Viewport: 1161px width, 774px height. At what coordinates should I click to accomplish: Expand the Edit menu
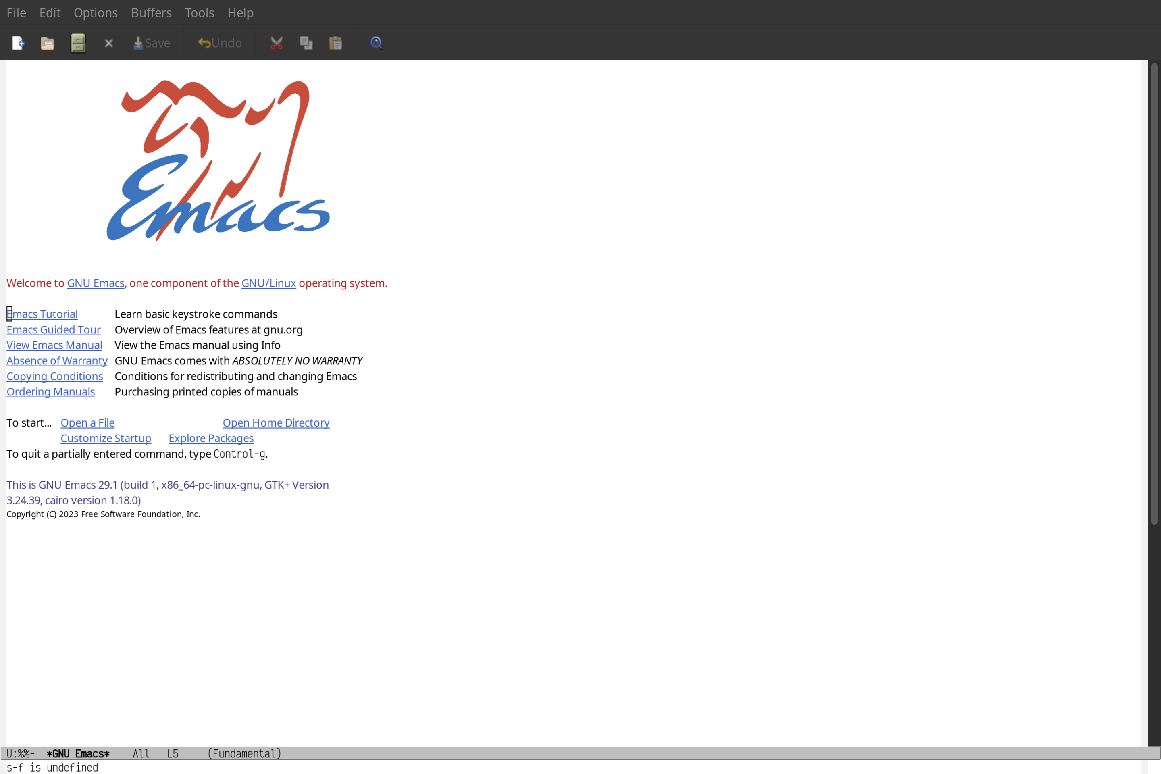click(x=49, y=12)
